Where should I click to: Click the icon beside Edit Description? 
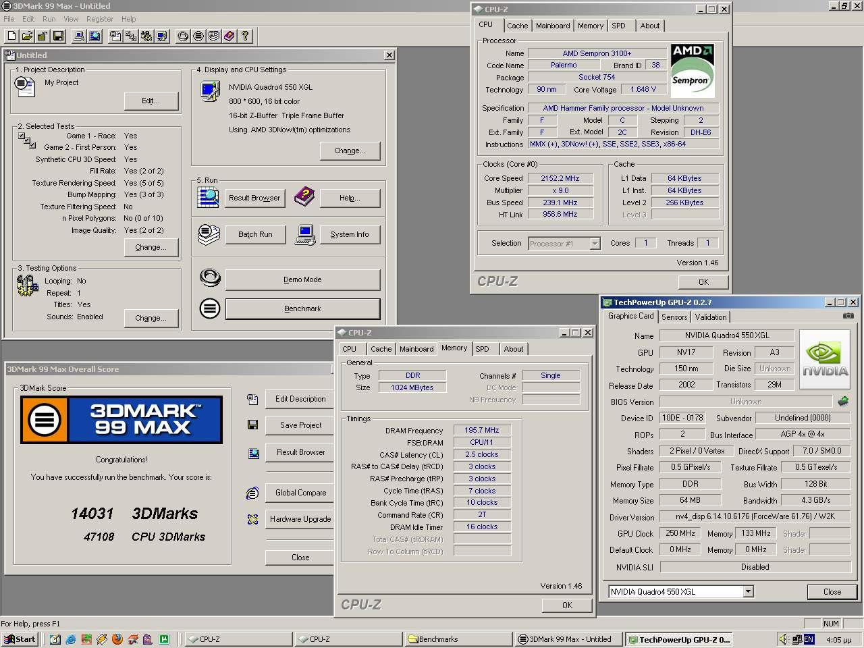coord(252,399)
